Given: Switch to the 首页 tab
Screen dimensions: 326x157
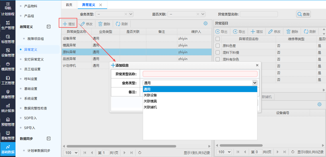Looking at the screenshot, I should (x=69, y=5).
